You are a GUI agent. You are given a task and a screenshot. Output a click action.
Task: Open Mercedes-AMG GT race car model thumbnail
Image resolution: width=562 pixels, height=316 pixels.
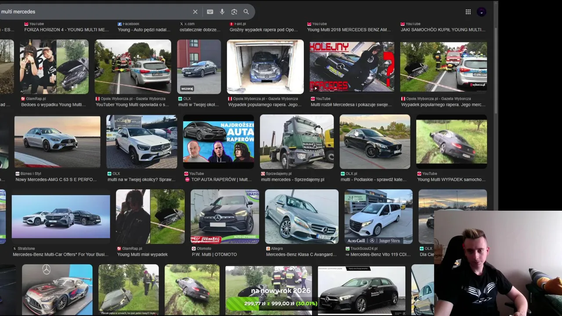(57, 290)
